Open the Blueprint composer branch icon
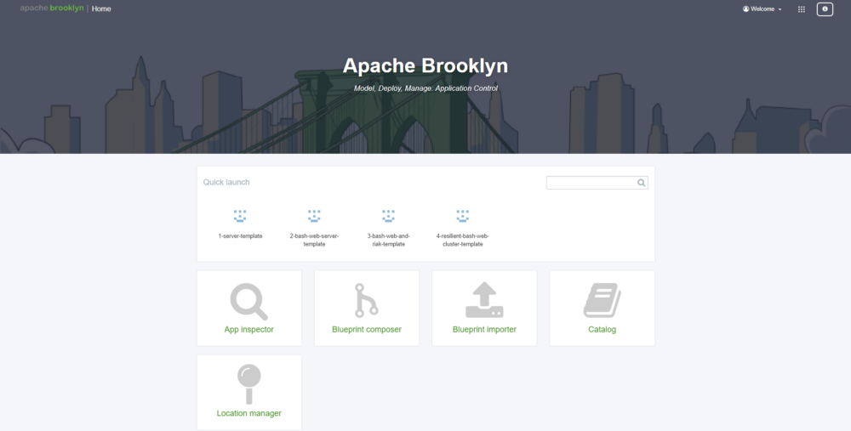Viewport: 851px width, 431px height. tap(366, 300)
